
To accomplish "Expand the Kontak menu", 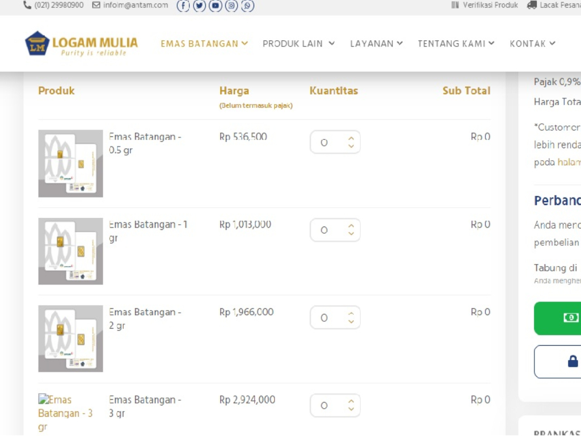I will tap(532, 44).
